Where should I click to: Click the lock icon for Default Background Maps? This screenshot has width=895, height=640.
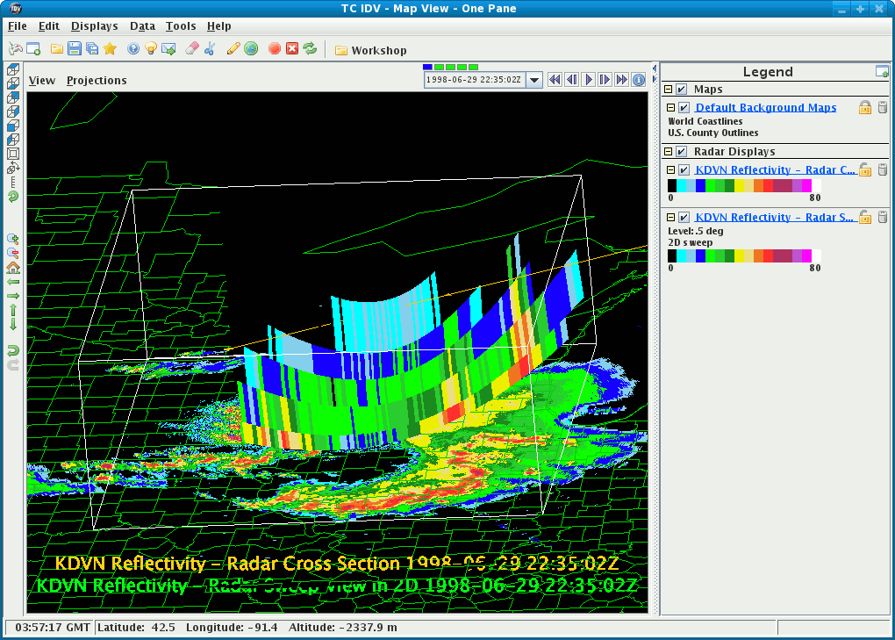tap(865, 107)
